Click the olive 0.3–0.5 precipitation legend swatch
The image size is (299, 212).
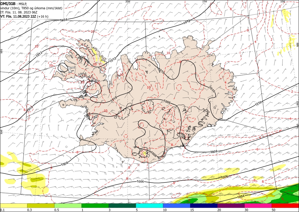[x=41, y=205]
